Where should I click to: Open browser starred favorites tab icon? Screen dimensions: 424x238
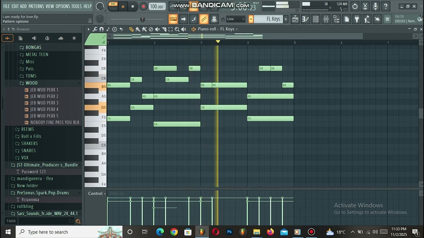[74, 38]
